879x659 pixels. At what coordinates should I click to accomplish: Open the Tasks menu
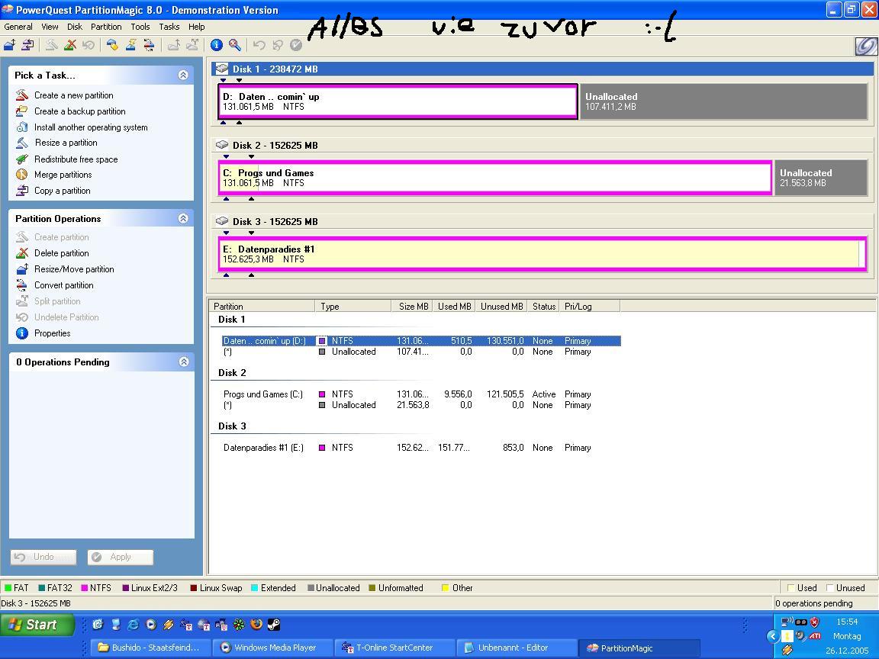[169, 27]
